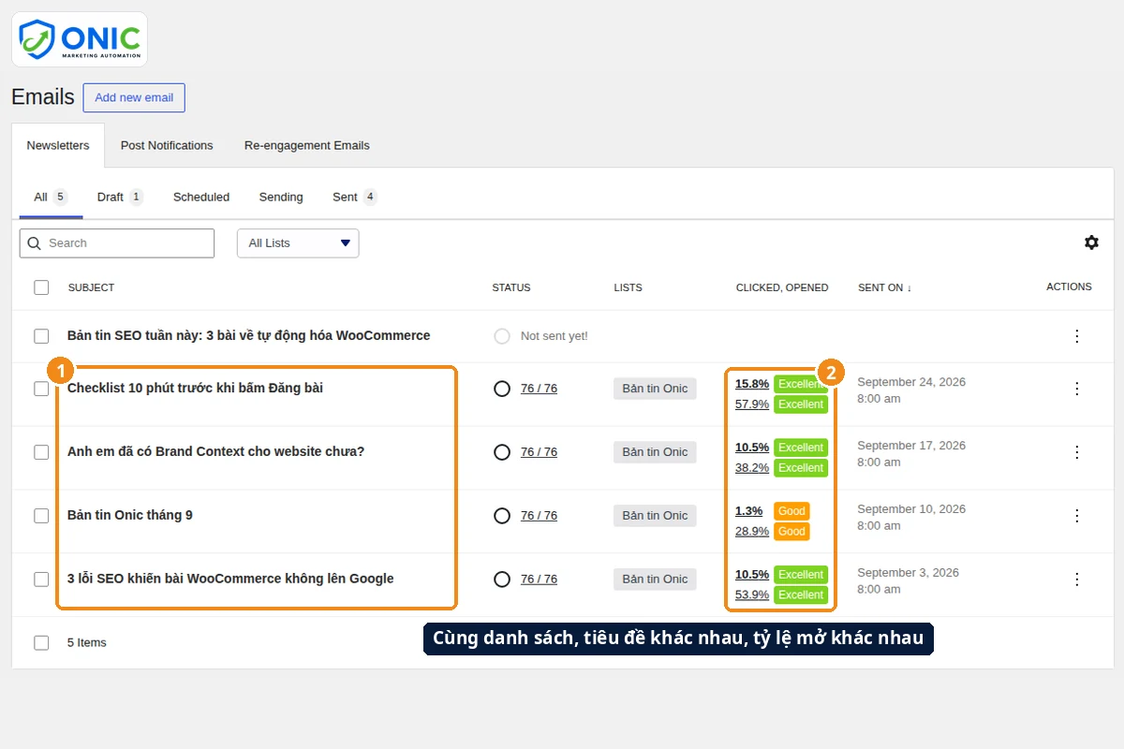1124x749 pixels.
Task: Click the status circle of the Brand Context email
Action: tap(502, 452)
